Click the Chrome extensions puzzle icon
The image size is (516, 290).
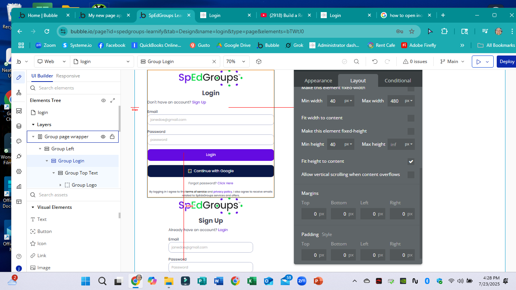[444, 31]
